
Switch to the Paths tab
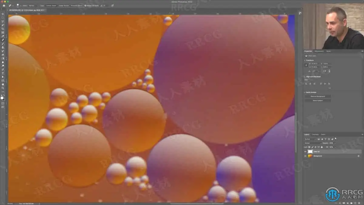(x=323, y=135)
